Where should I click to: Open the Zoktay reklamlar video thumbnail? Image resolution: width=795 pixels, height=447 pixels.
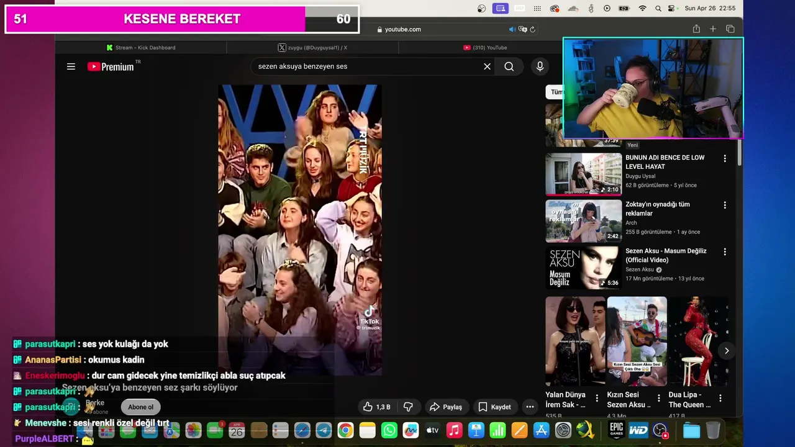[x=583, y=220]
